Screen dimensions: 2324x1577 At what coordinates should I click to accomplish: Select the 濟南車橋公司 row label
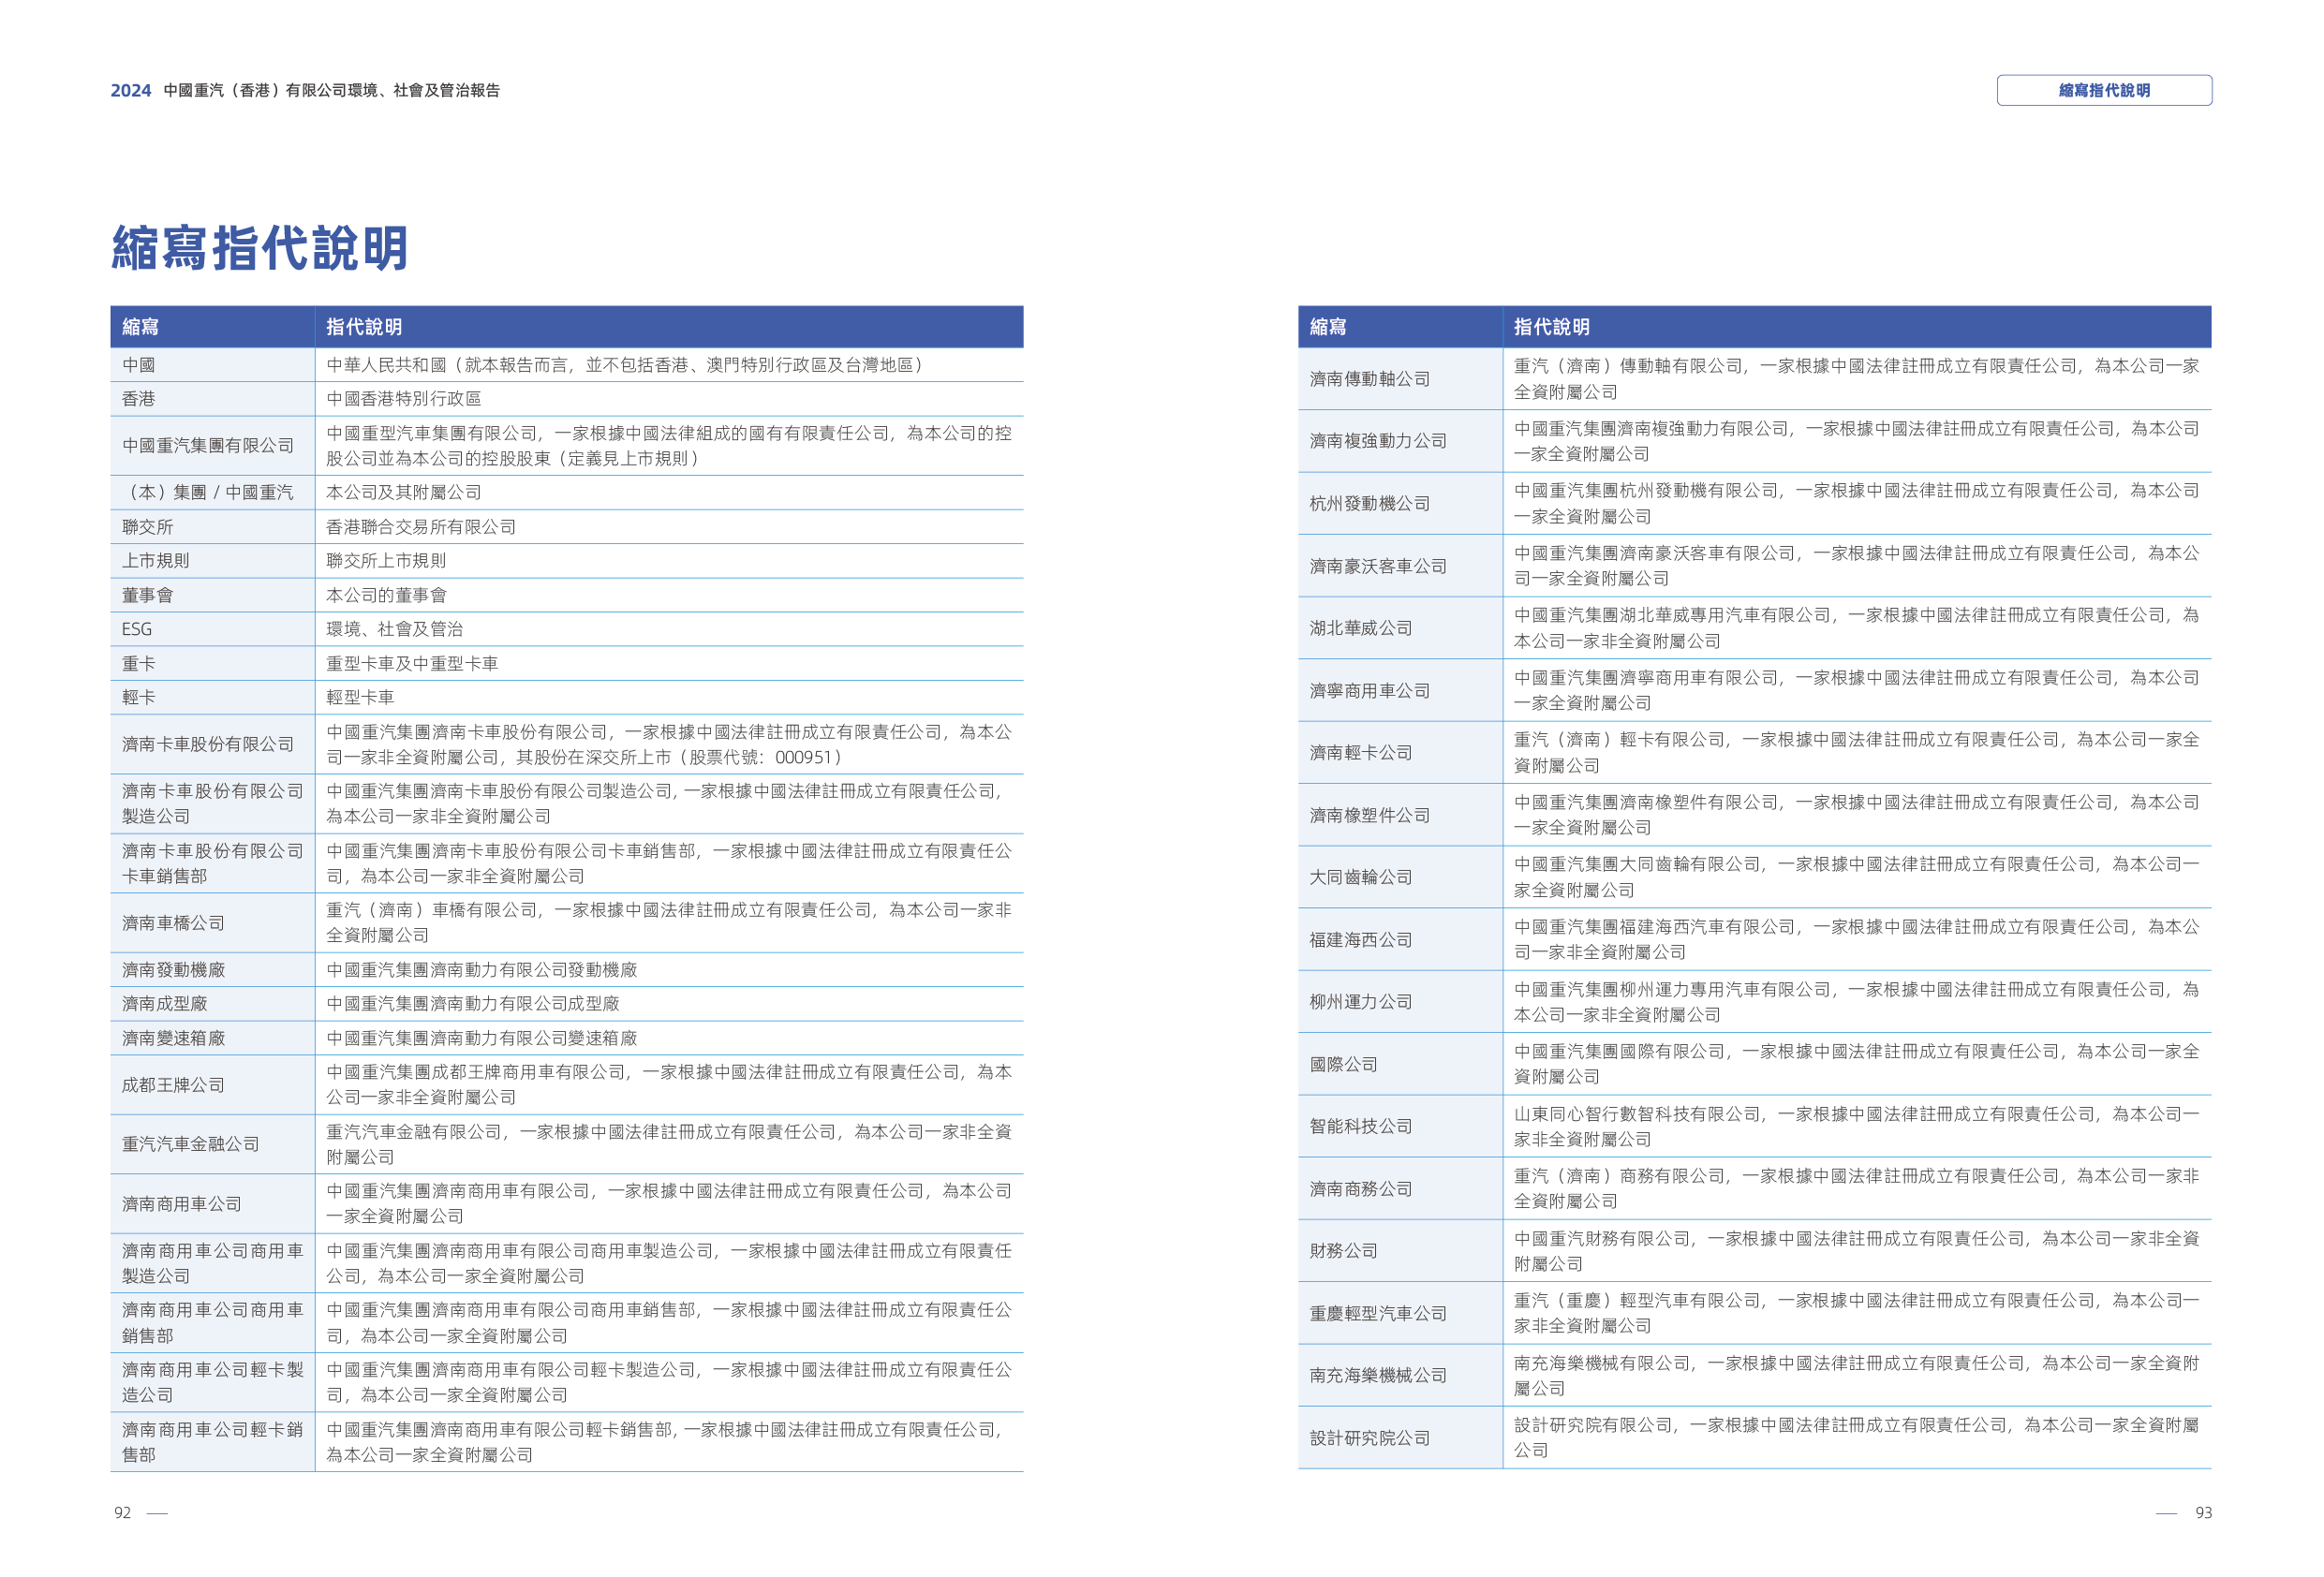coord(174,923)
